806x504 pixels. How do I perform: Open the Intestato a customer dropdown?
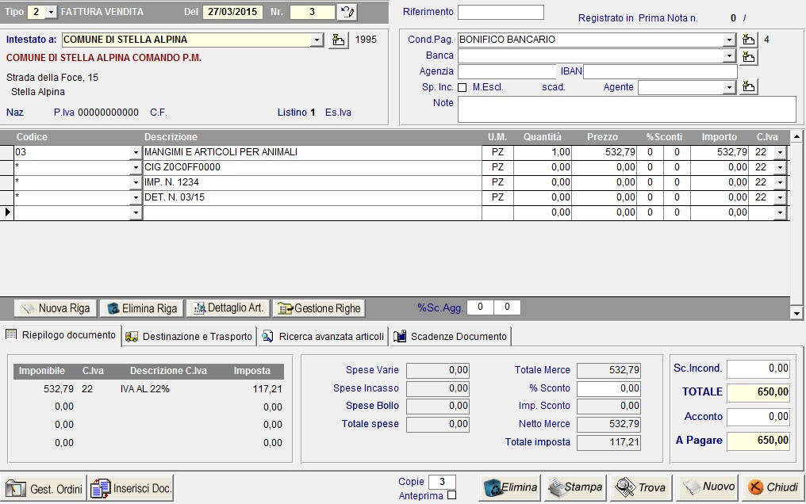pos(317,40)
